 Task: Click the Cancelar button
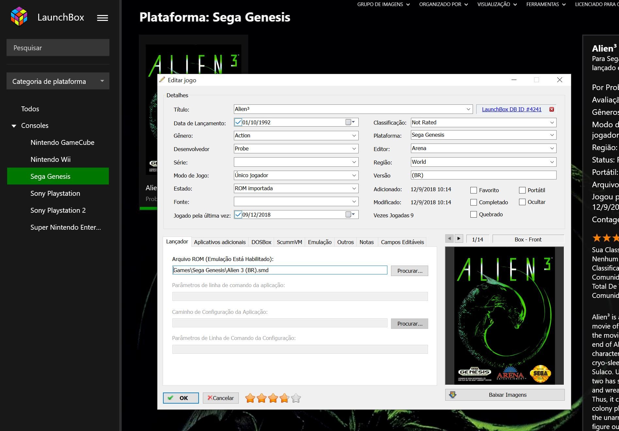(220, 398)
